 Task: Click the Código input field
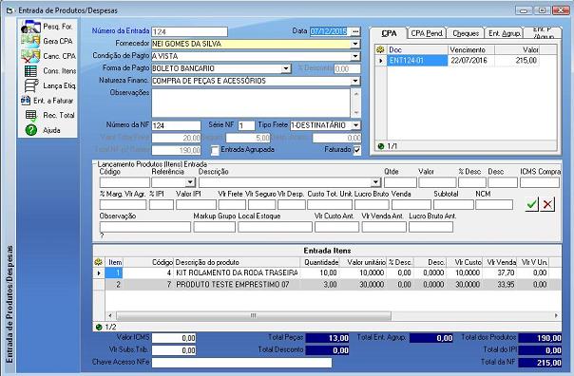click(x=124, y=182)
